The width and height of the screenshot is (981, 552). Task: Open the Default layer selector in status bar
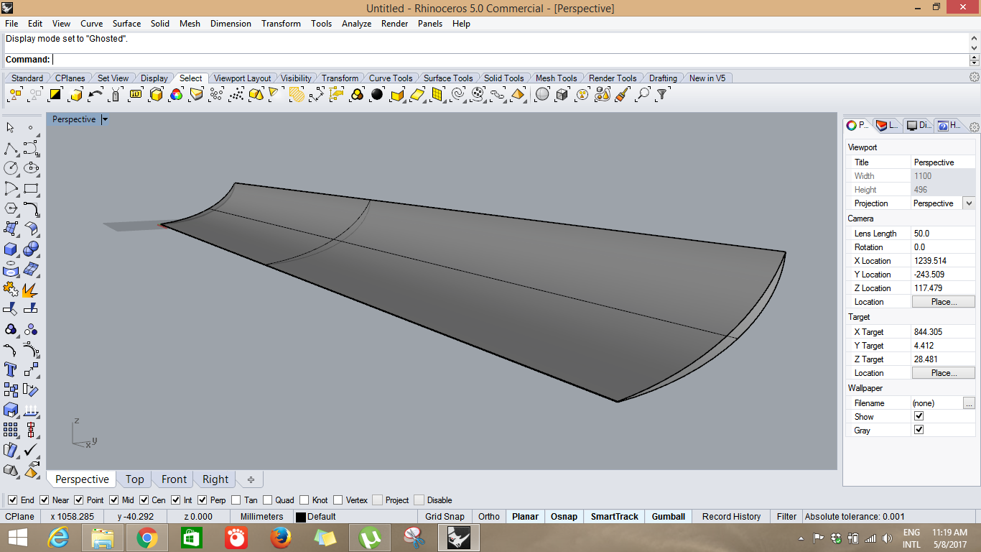tap(355, 517)
